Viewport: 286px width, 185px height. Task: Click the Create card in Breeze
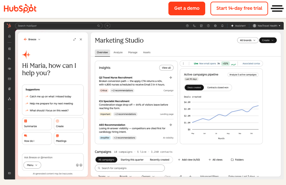coord(69,124)
